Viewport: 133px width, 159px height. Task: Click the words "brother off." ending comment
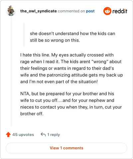[32, 114]
